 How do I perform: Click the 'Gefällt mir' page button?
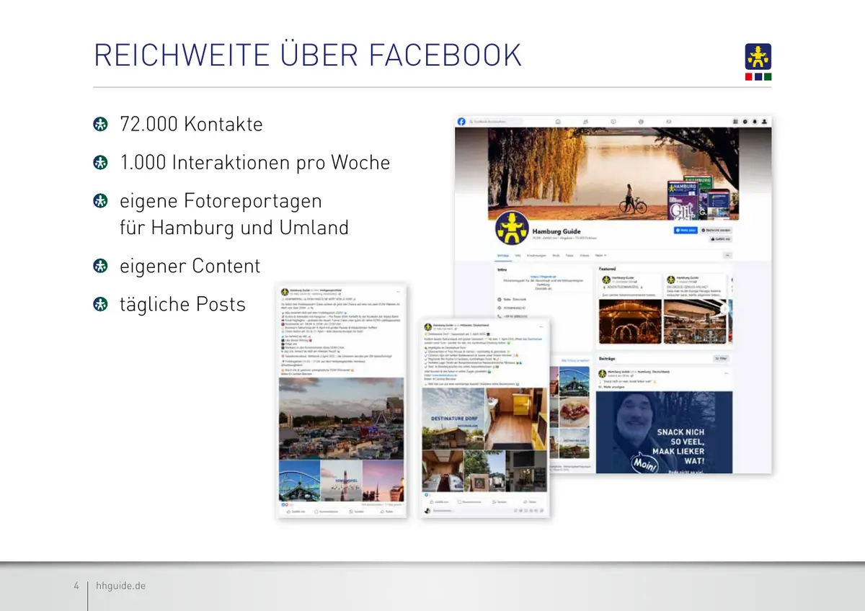tap(721, 239)
